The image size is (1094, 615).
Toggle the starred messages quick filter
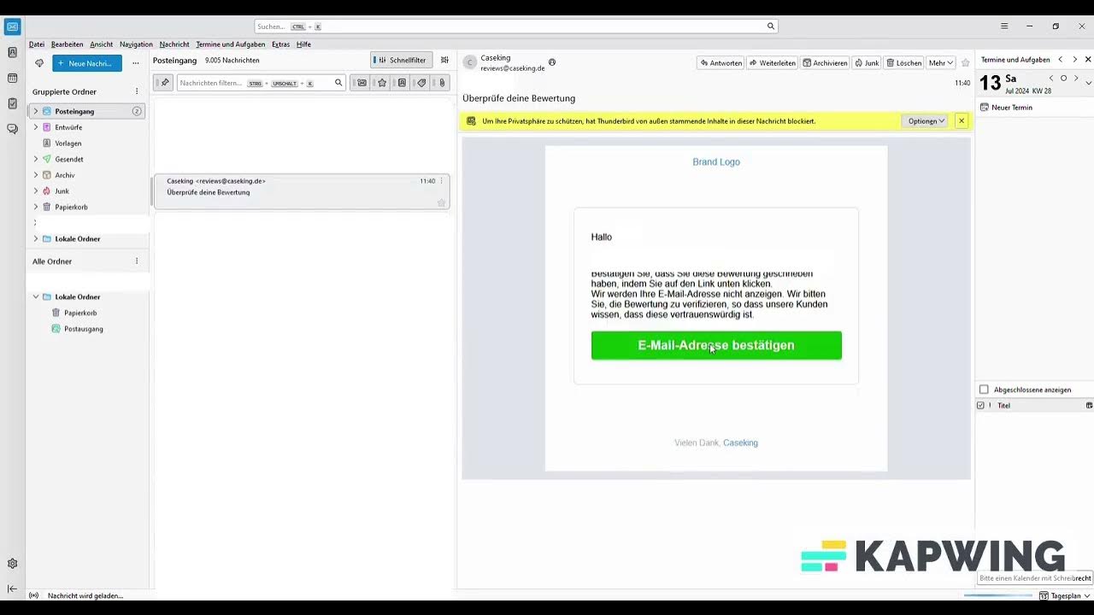(x=382, y=83)
